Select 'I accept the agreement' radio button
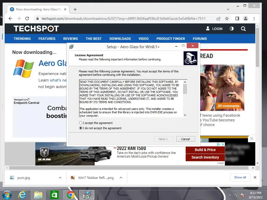 (81, 123)
